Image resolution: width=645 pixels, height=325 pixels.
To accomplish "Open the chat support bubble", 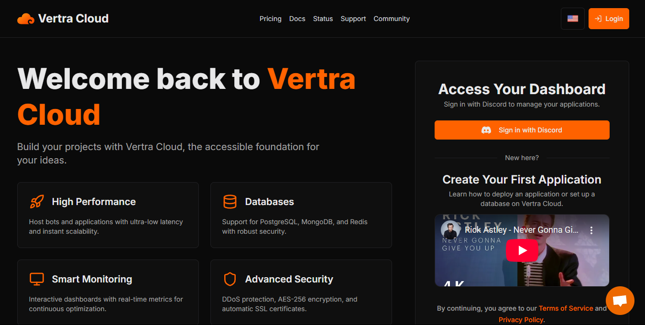I will click(620, 300).
